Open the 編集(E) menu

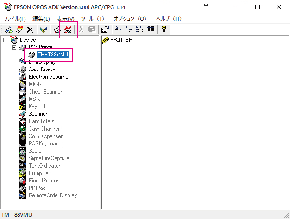point(41,19)
